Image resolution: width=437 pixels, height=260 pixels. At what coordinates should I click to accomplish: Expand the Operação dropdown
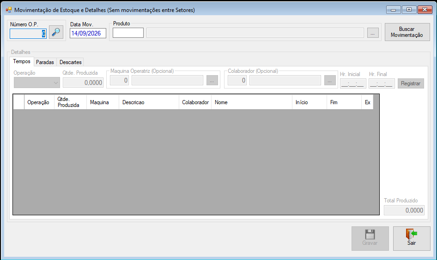tap(37, 83)
